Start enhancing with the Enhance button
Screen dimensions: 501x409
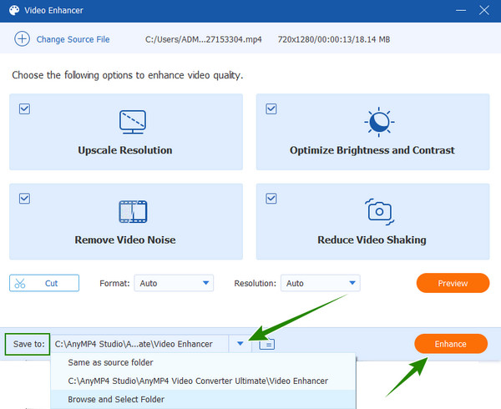click(x=451, y=344)
